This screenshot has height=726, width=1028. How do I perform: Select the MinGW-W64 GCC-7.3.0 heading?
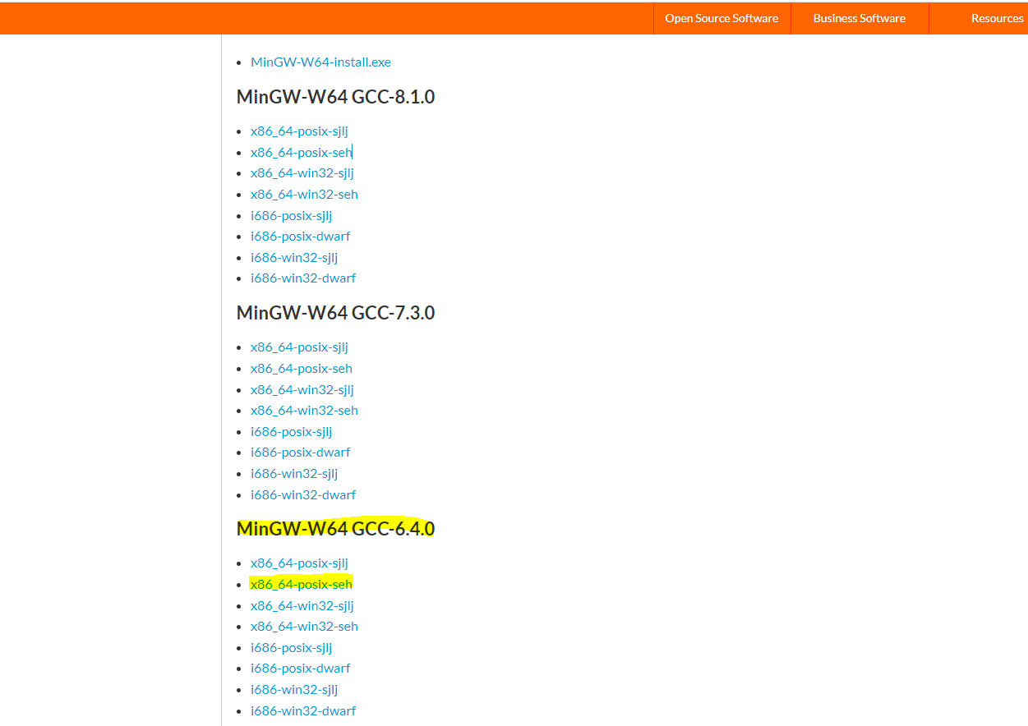pos(335,313)
